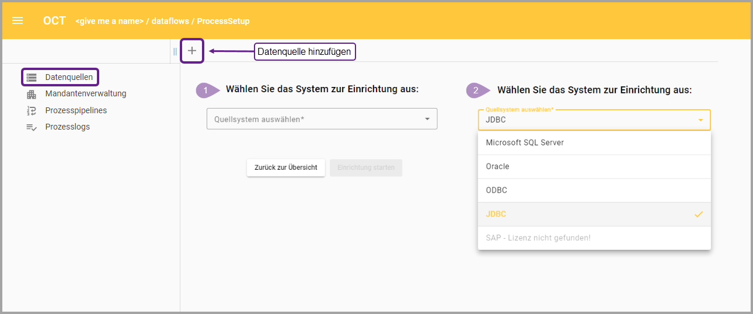Click ProcessSetup in the breadcrumb path

click(x=223, y=21)
